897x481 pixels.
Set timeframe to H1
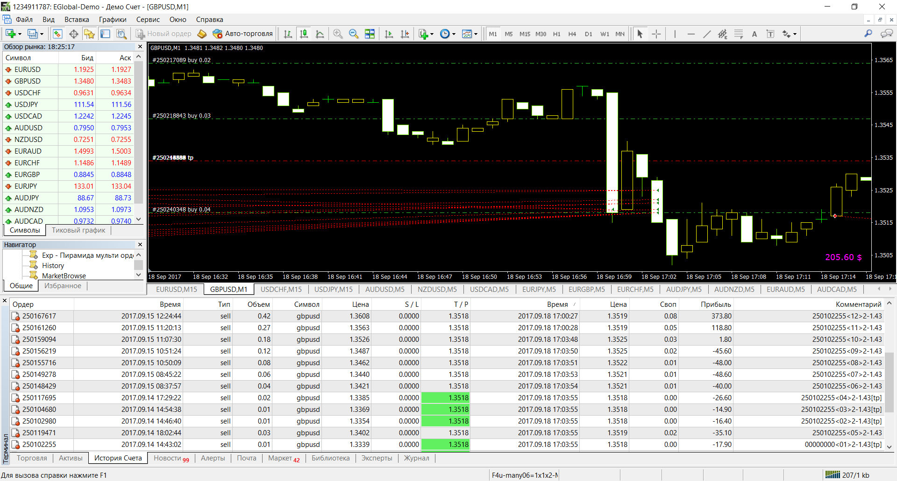tap(557, 34)
